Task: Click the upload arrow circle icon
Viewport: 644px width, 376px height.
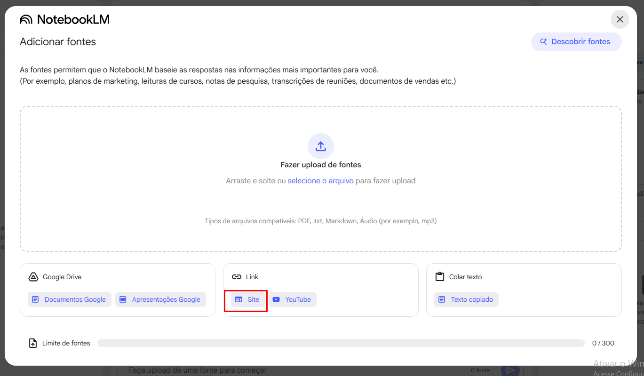Action: click(x=321, y=146)
